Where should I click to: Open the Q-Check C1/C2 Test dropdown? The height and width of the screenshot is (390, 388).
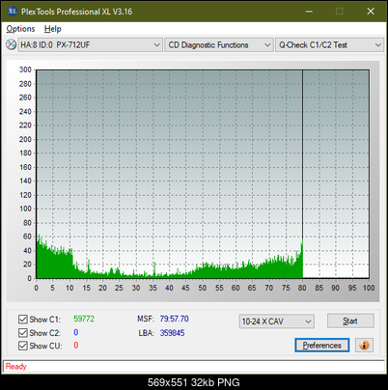(x=329, y=45)
